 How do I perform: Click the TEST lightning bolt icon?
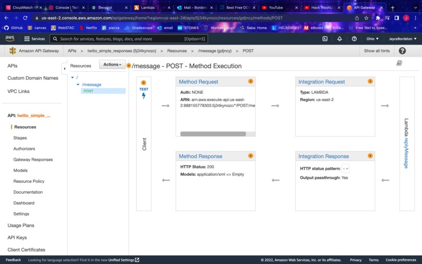[143, 96]
